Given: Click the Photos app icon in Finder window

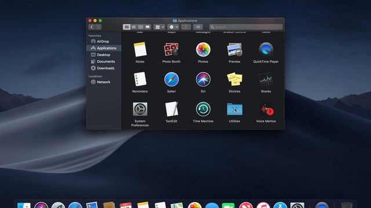Looking at the screenshot, I should coord(203,50).
